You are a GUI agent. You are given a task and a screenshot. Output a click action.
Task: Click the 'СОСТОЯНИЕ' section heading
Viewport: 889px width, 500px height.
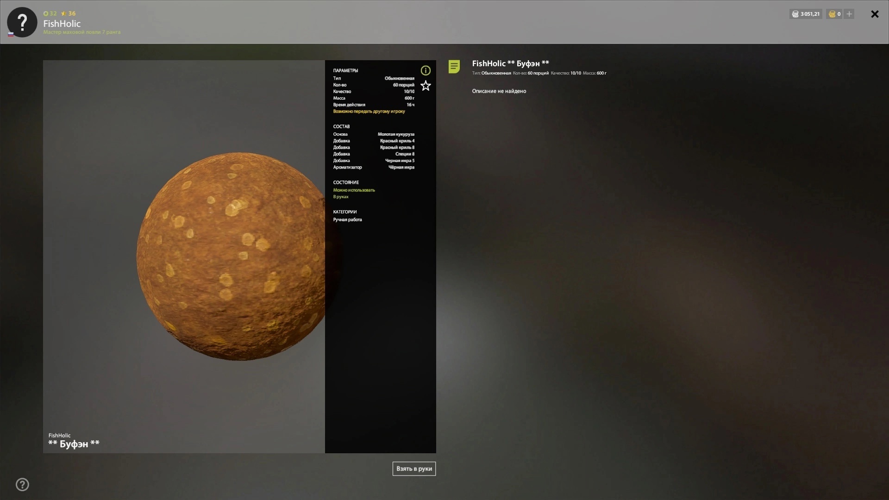click(x=346, y=182)
